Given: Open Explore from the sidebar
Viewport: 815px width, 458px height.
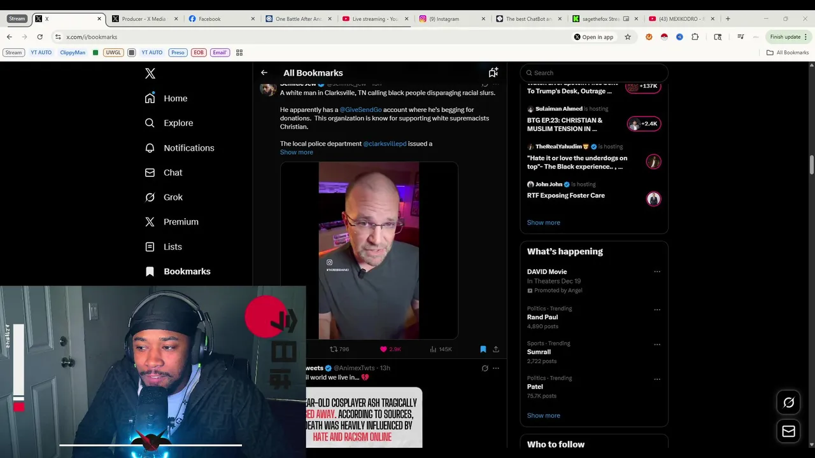Looking at the screenshot, I should [169, 123].
